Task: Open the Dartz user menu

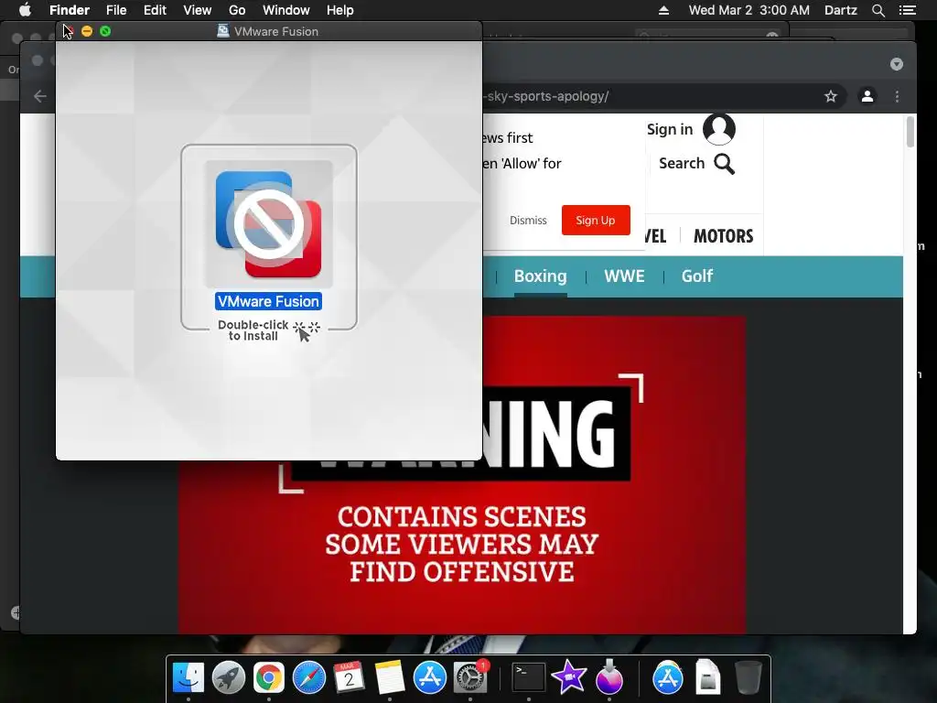Action: (840, 10)
